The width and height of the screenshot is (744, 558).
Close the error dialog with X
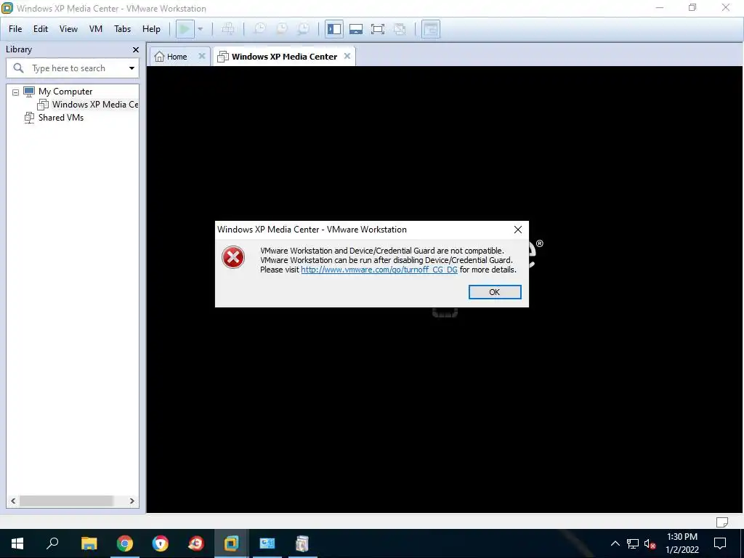[x=517, y=230]
